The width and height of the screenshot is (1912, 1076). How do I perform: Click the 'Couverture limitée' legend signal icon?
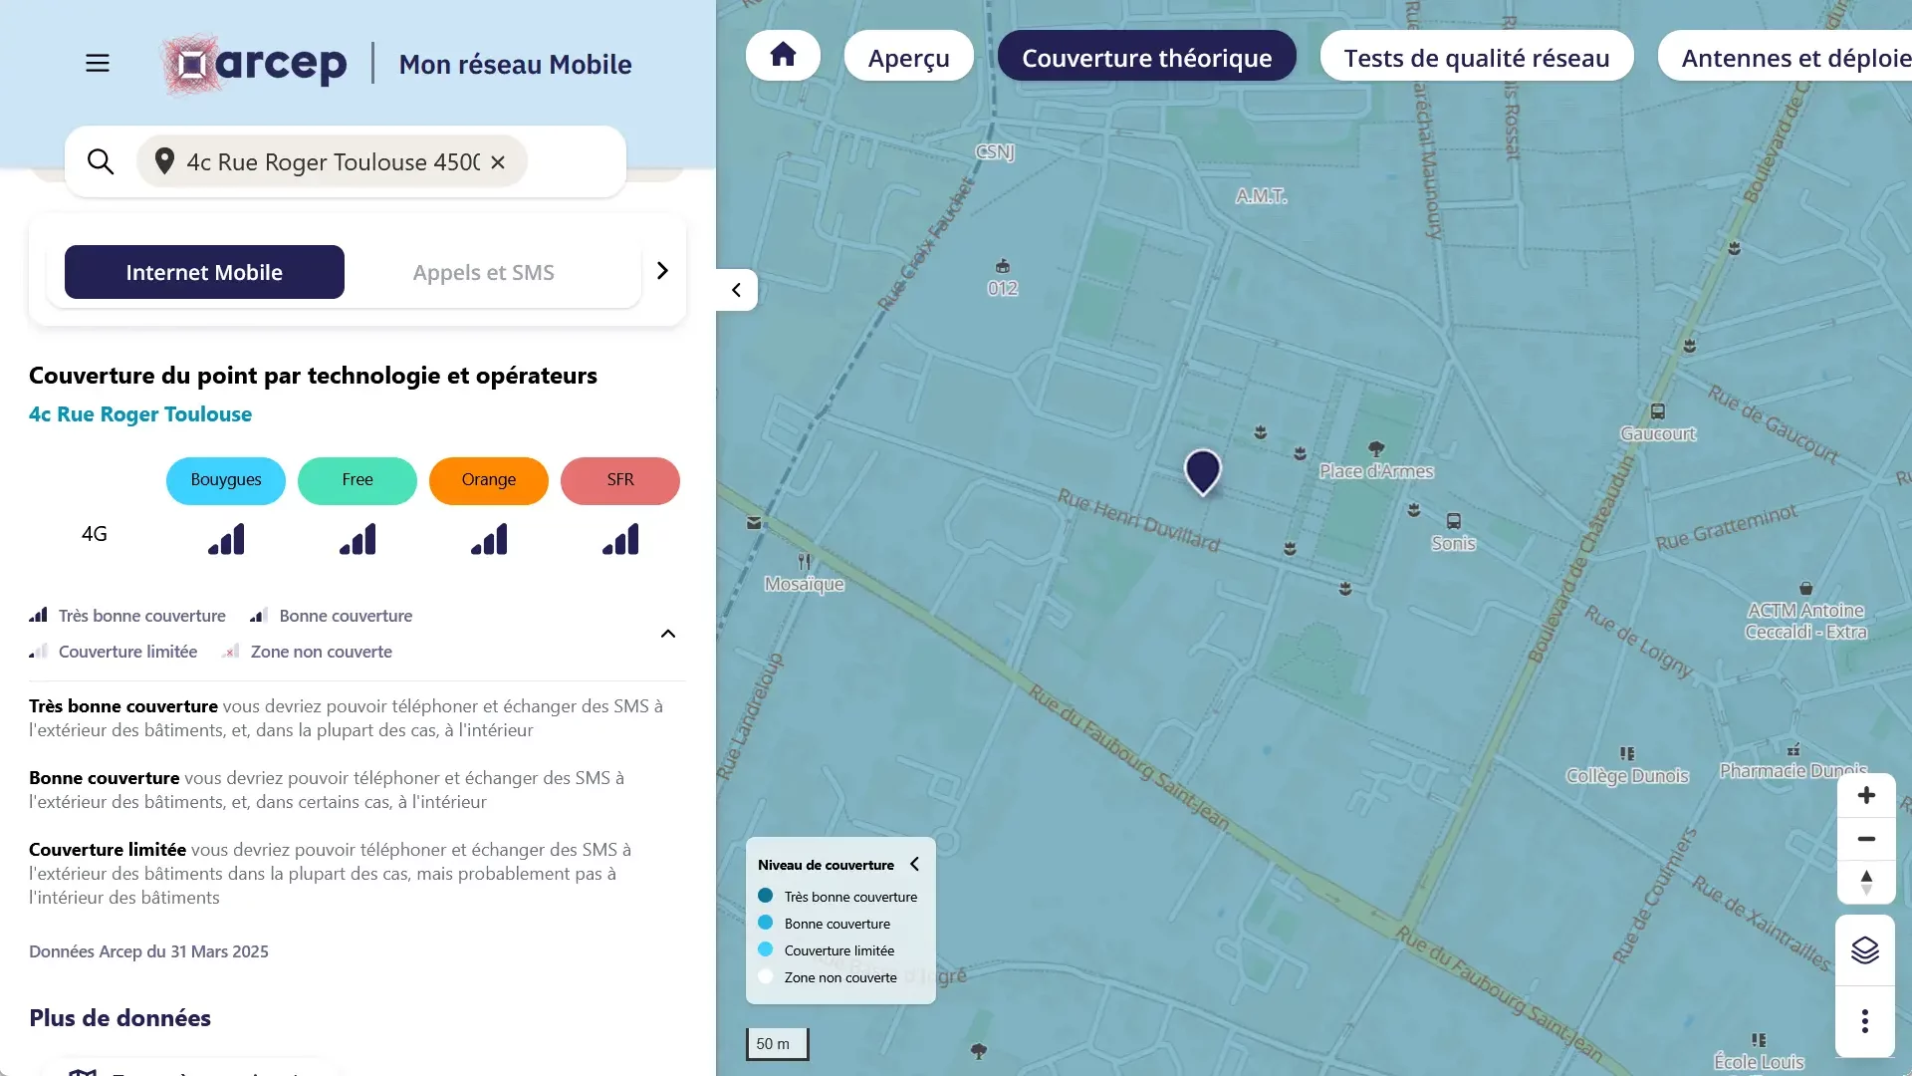(38, 651)
